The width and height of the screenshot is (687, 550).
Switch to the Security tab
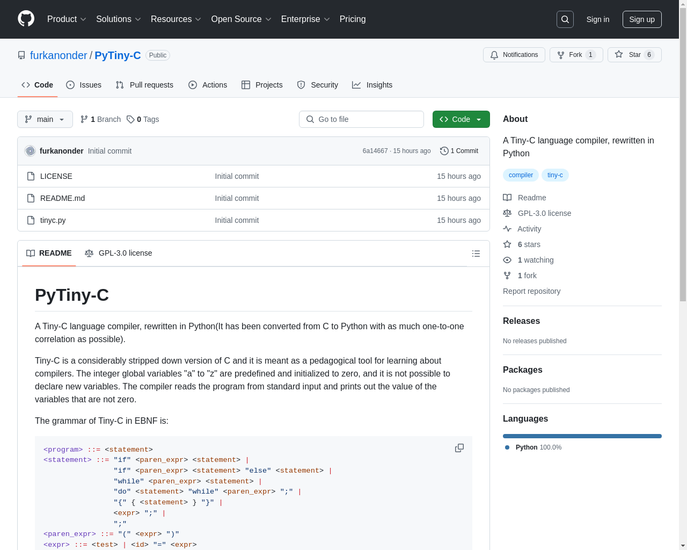click(x=318, y=85)
